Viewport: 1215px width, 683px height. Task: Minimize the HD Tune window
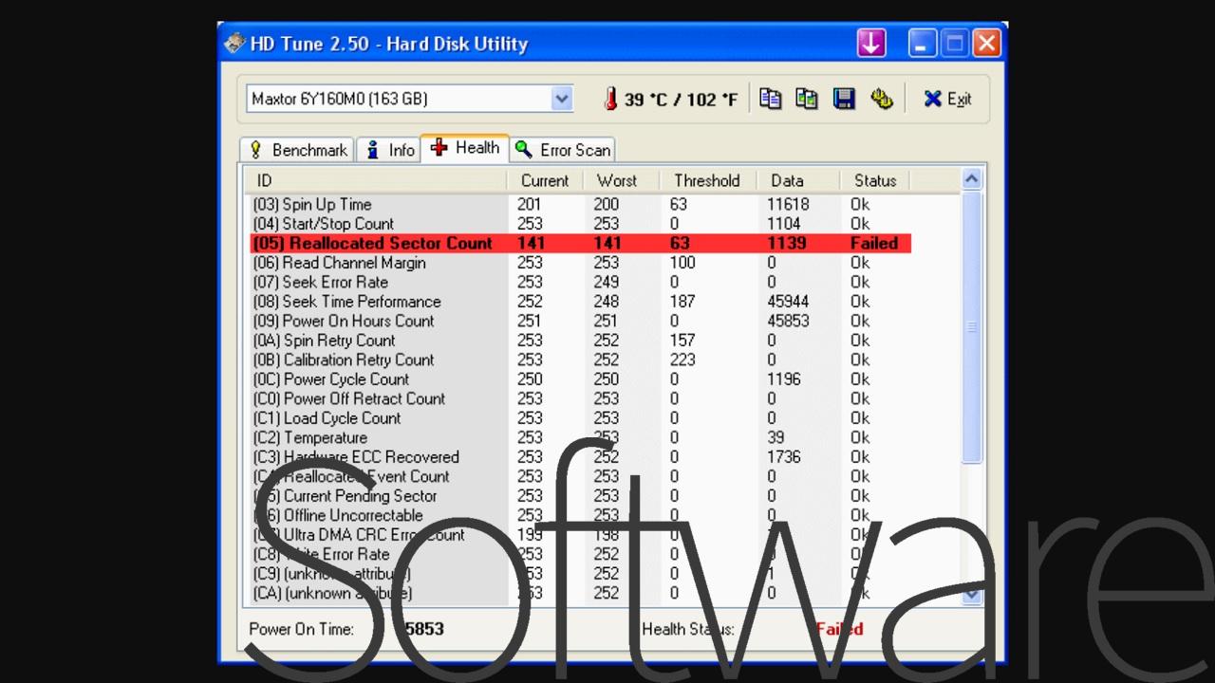click(922, 43)
